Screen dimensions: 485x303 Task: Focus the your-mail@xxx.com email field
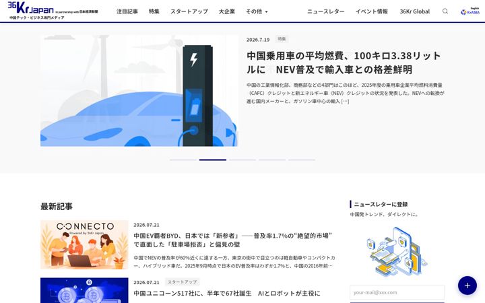(x=397, y=292)
